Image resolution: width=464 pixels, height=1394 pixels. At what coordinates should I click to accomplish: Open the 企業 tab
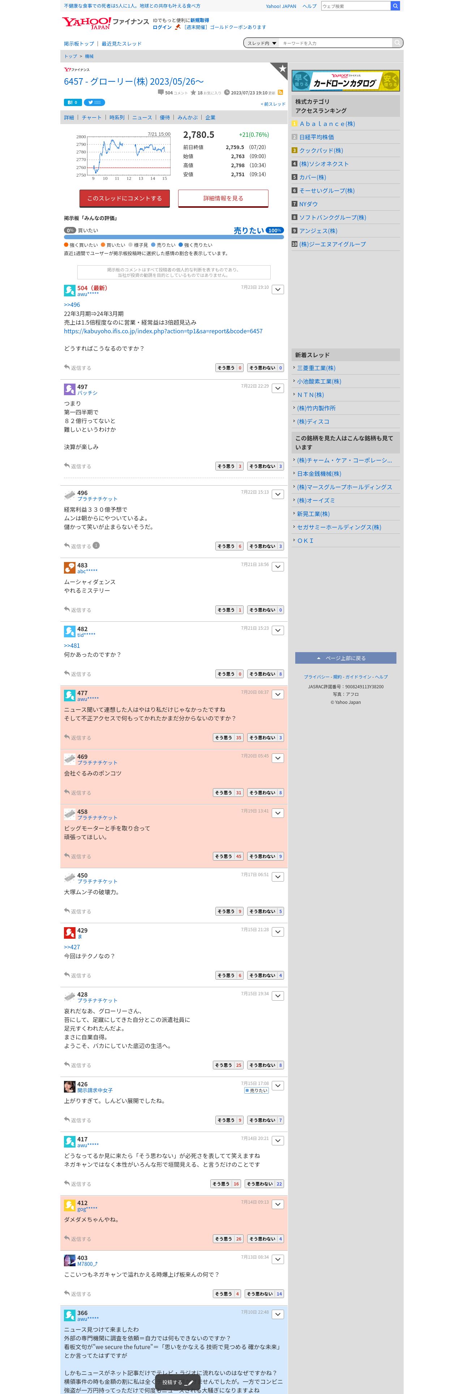pos(210,117)
